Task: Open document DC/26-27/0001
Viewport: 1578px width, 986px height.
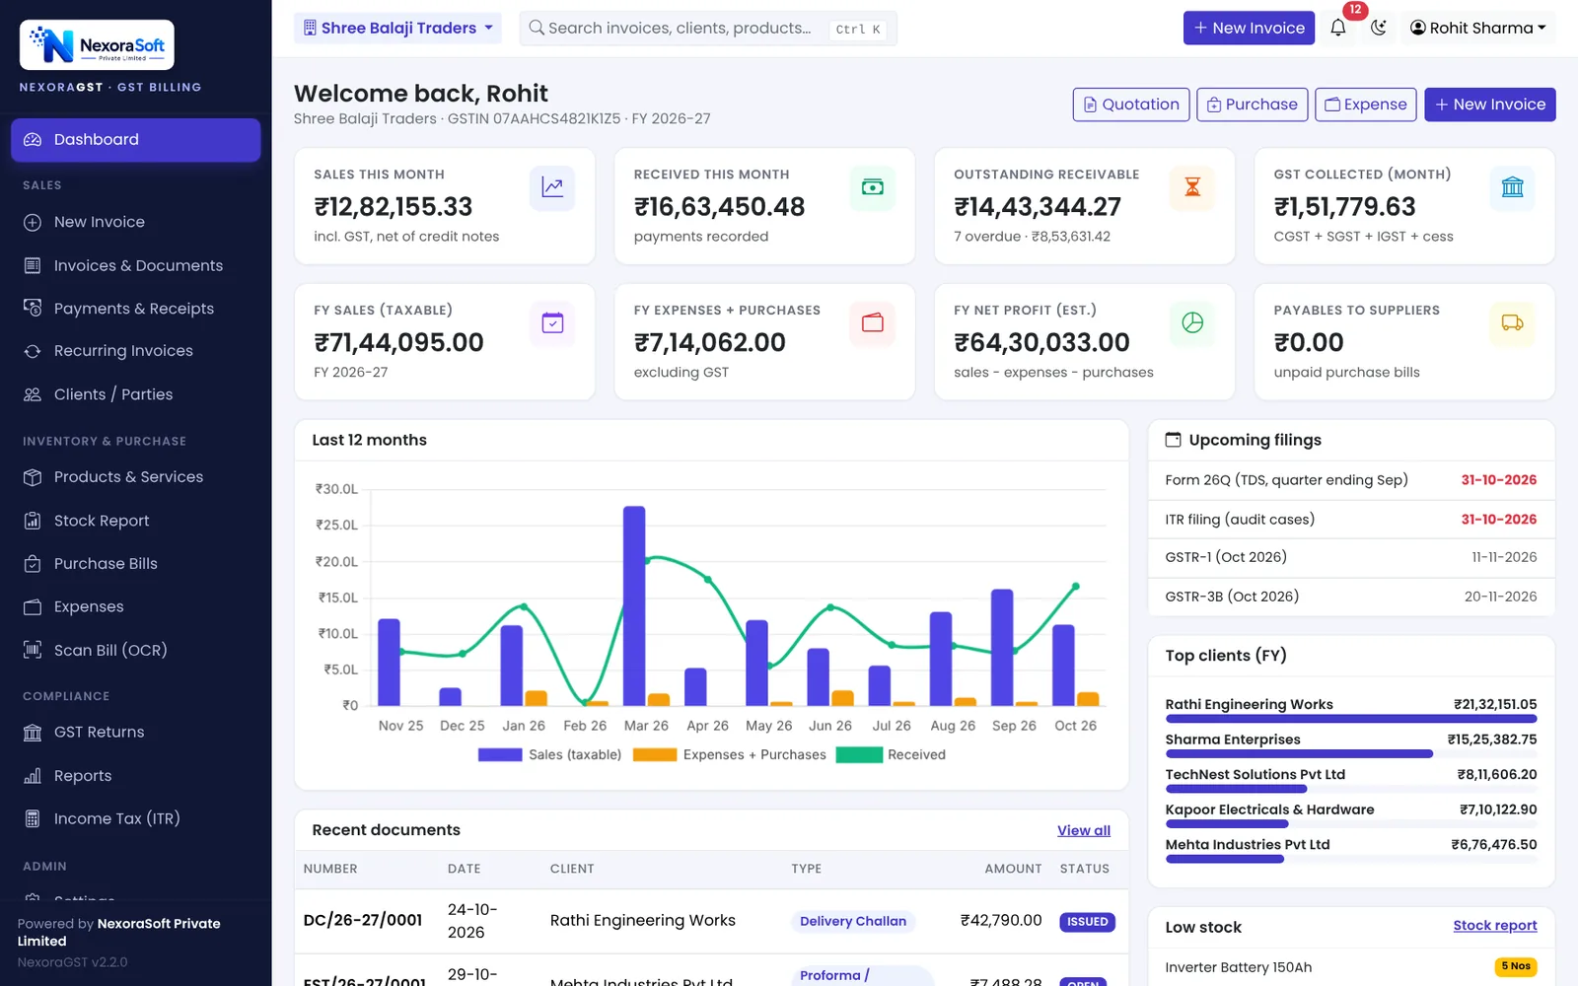Action: [x=363, y=920]
